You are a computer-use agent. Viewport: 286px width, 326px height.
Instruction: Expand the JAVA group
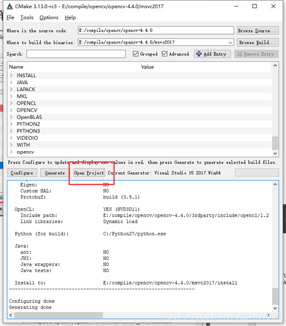[x=11, y=82]
